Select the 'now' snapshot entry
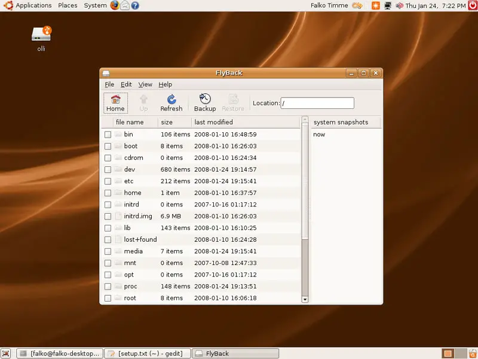 point(319,134)
